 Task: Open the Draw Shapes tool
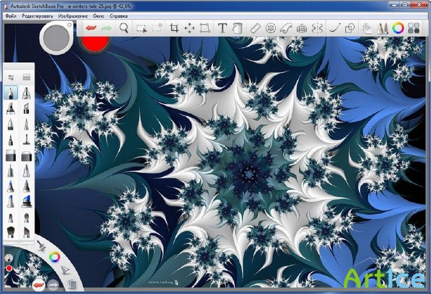350,28
